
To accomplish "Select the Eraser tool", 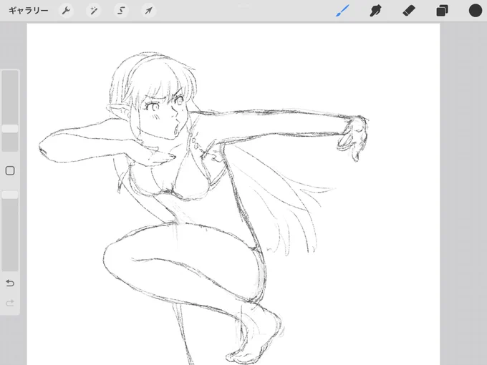I will coord(409,11).
